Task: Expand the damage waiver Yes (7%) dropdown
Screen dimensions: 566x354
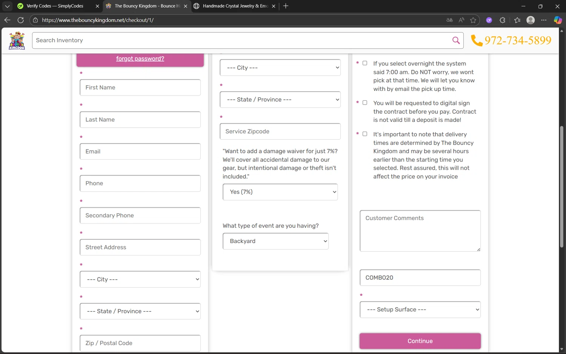Action: point(280,192)
